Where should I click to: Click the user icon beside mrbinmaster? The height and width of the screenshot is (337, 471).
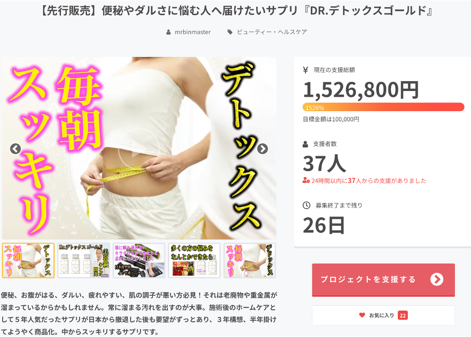click(x=169, y=32)
